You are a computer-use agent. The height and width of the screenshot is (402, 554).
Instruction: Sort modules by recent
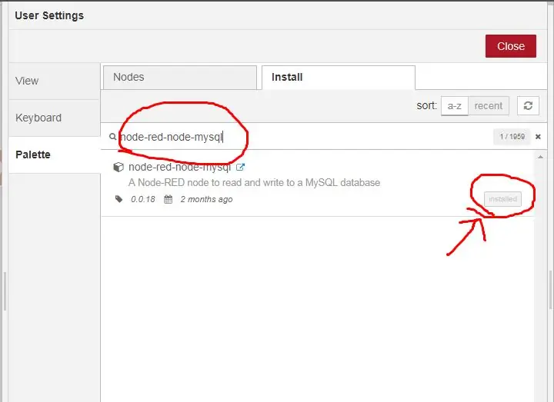tap(489, 105)
